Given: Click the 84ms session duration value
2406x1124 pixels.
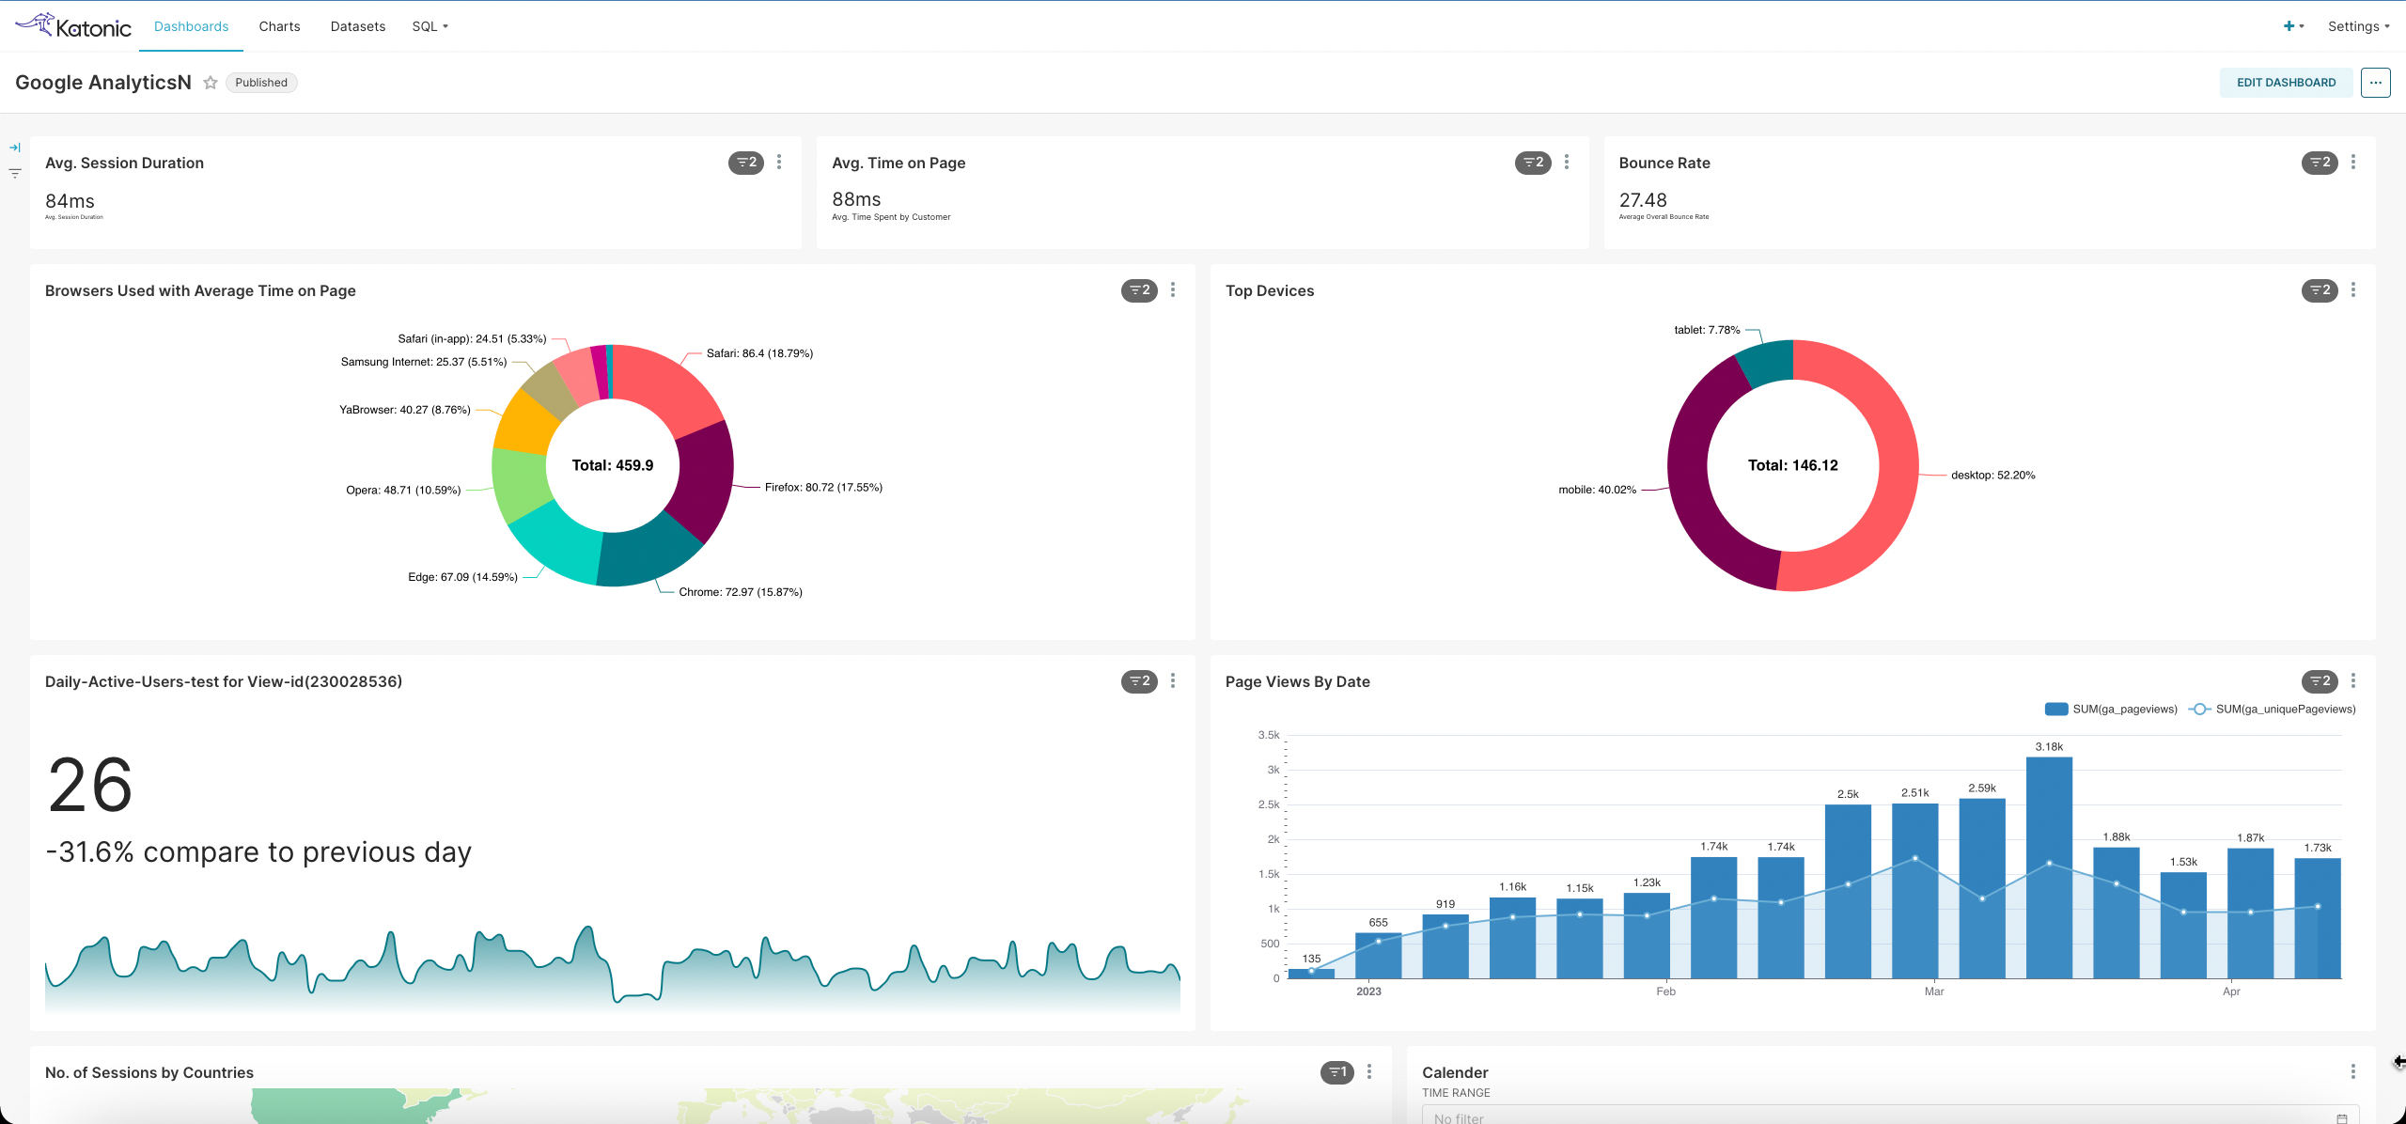Looking at the screenshot, I should click(70, 201).
